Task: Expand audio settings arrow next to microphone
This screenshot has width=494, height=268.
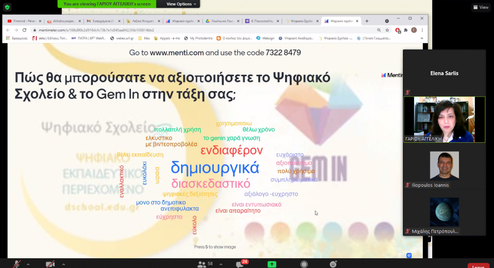Action: (x=28, y=264)
